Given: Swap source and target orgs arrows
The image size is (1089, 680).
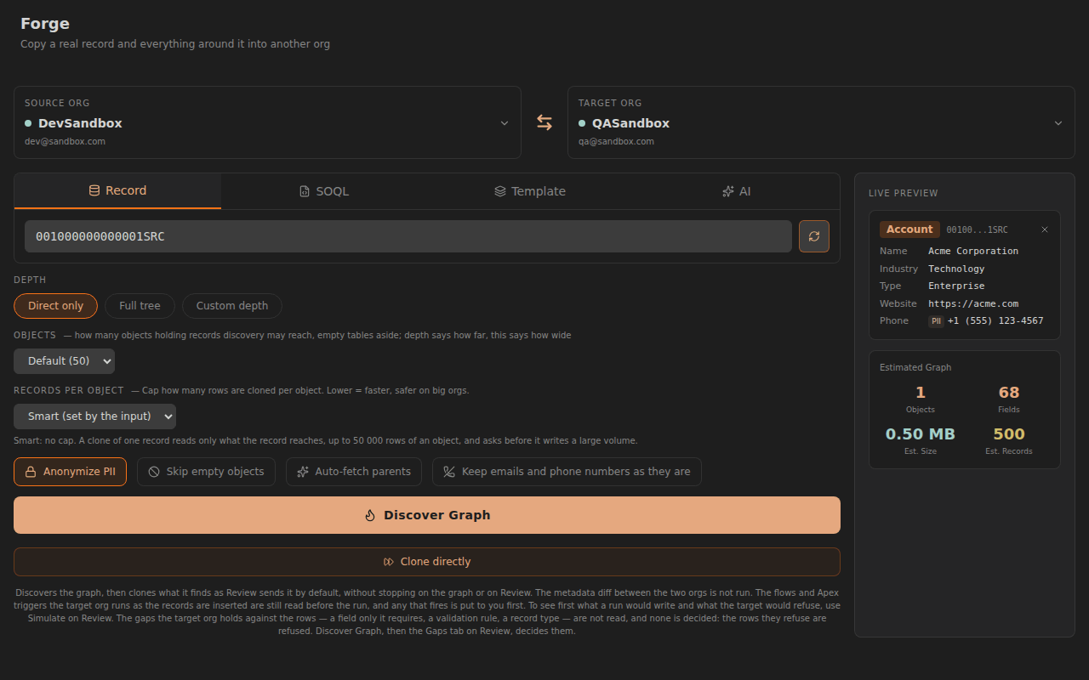Looking at the screenshot, I should pos(544,122).
